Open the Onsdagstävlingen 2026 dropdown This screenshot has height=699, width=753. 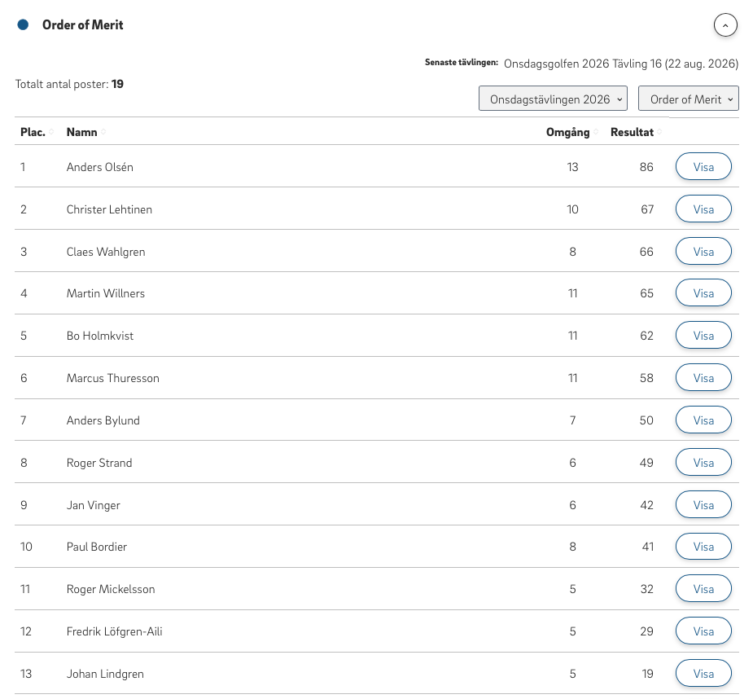(553, 99)
